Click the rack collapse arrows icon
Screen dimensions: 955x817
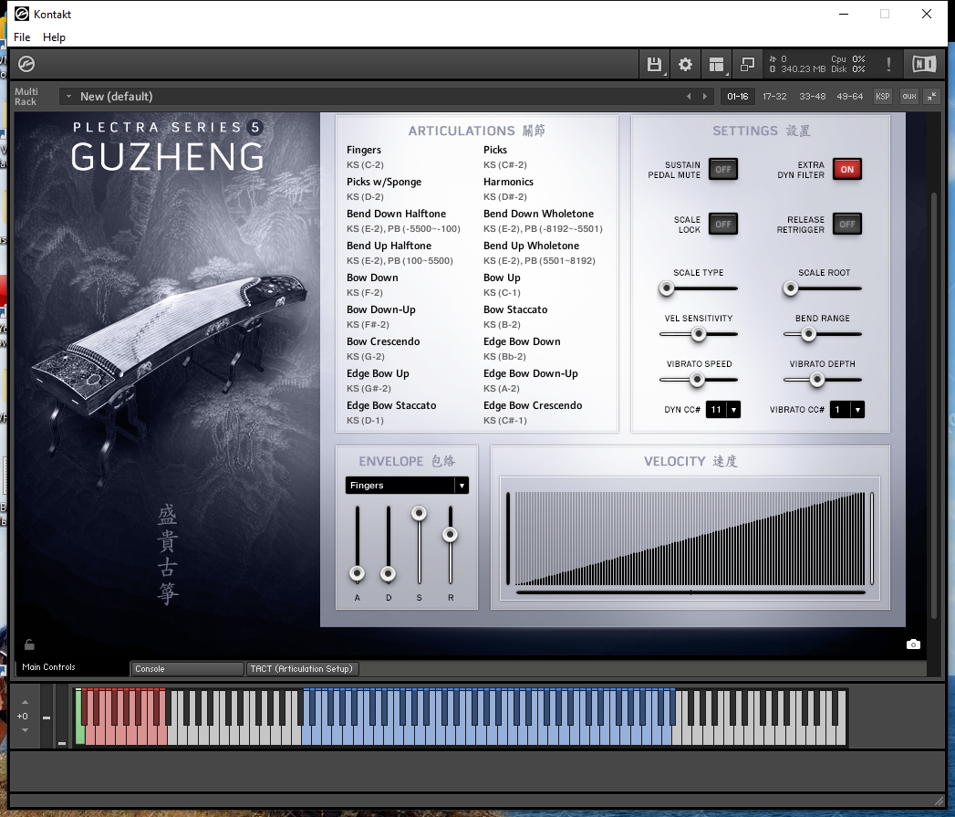click(x=932, y=97)
